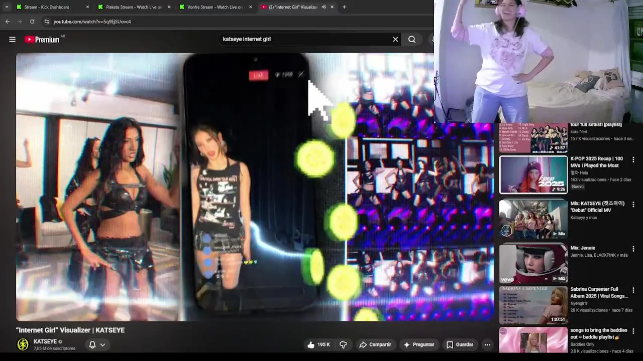This screenshot has height=361, width=643.
Task: Save the video with Guardar
Action: tap(460, 344)
